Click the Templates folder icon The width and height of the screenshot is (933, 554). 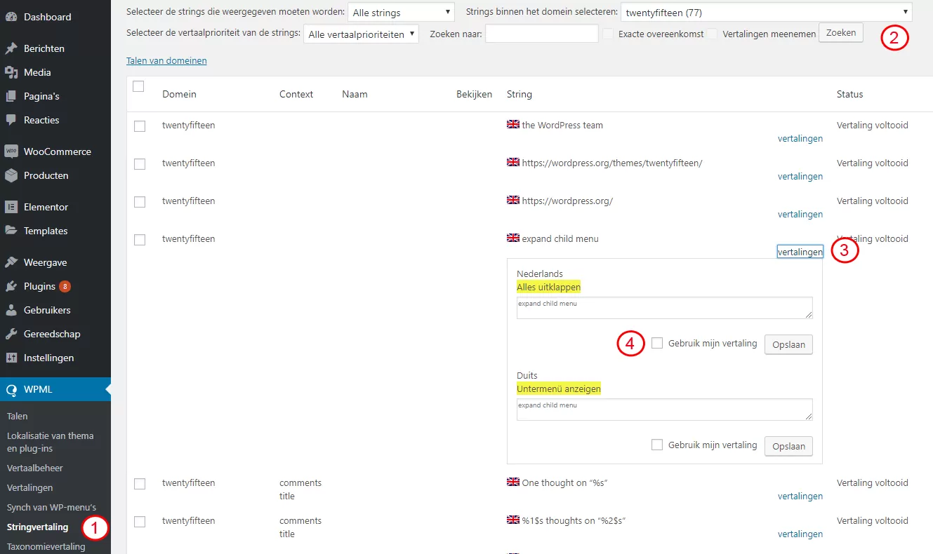[11, 231]
